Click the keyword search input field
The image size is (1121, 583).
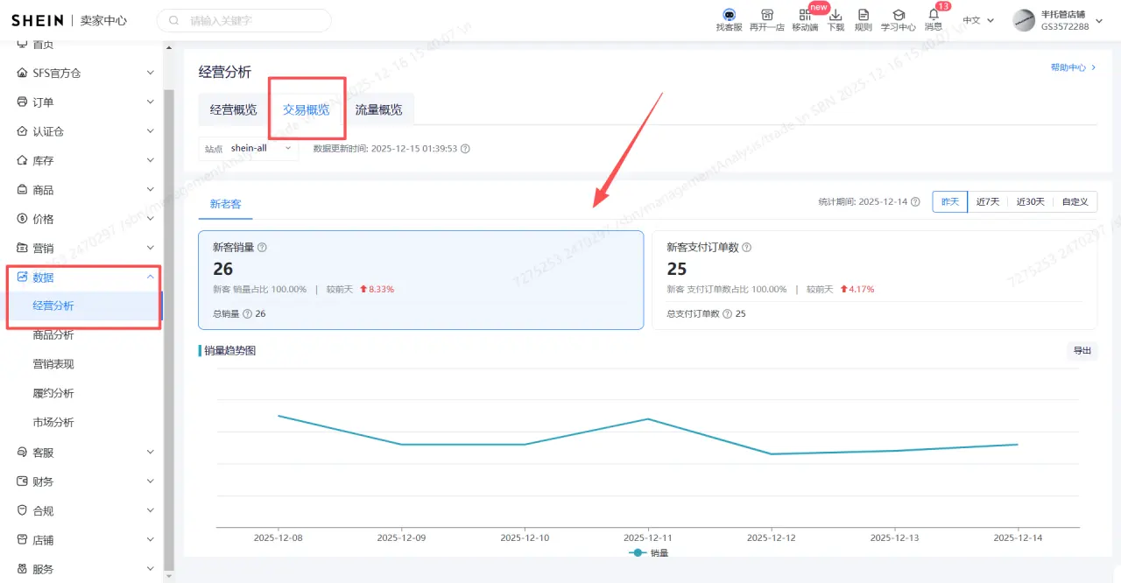tap(244, 20)
